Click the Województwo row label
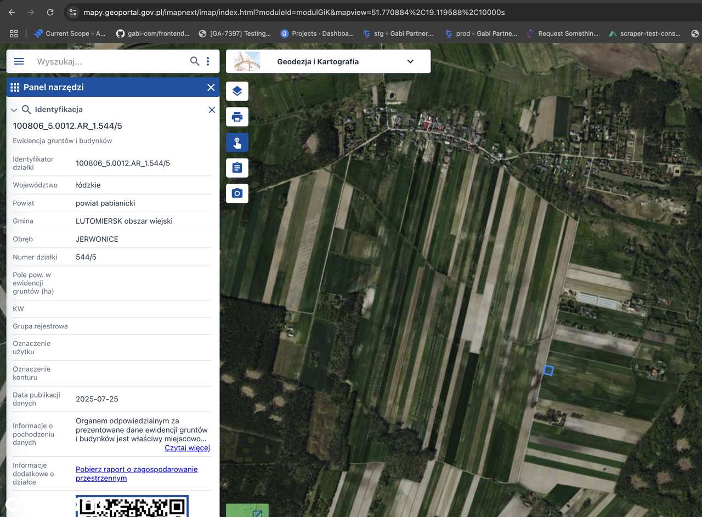Screen dimensions: 702x517 (35, 185)
